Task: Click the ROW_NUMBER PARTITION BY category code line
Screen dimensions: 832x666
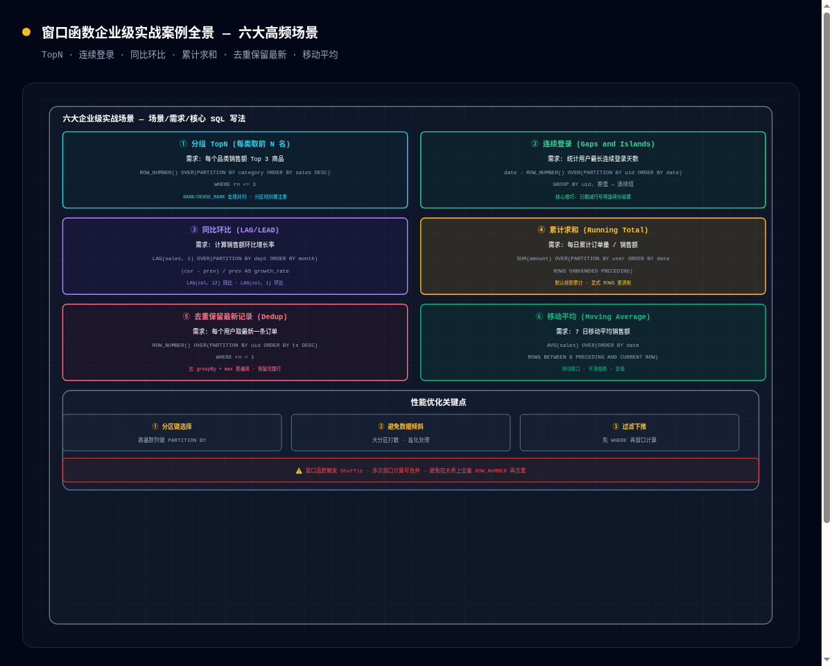Action: pos(235,172)
